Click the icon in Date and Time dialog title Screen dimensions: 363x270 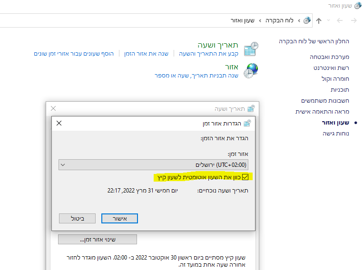pos(251,108)
